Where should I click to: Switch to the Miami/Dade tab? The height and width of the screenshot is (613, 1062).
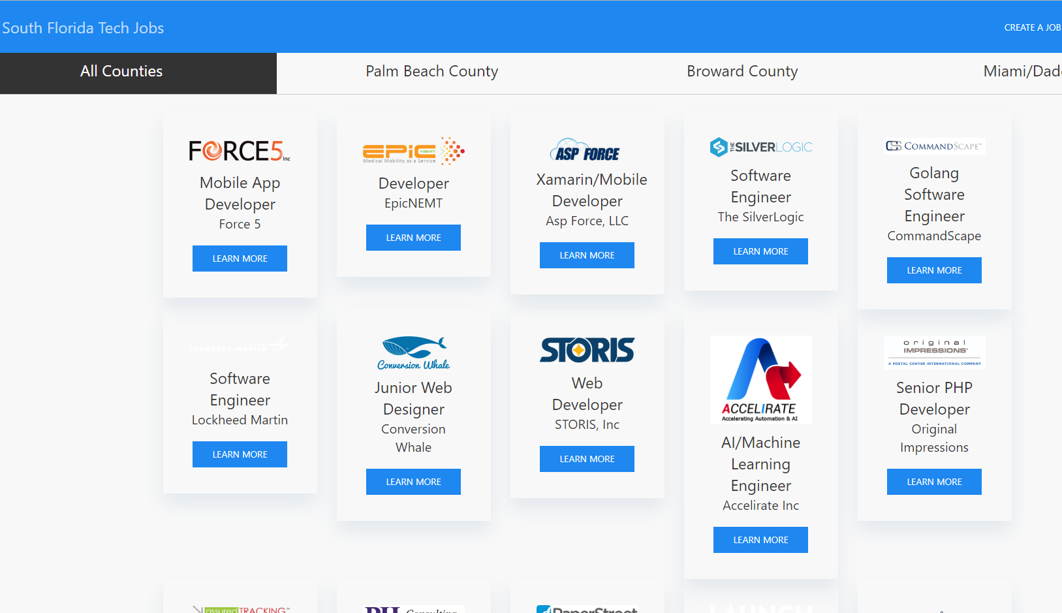[1022, 71]
